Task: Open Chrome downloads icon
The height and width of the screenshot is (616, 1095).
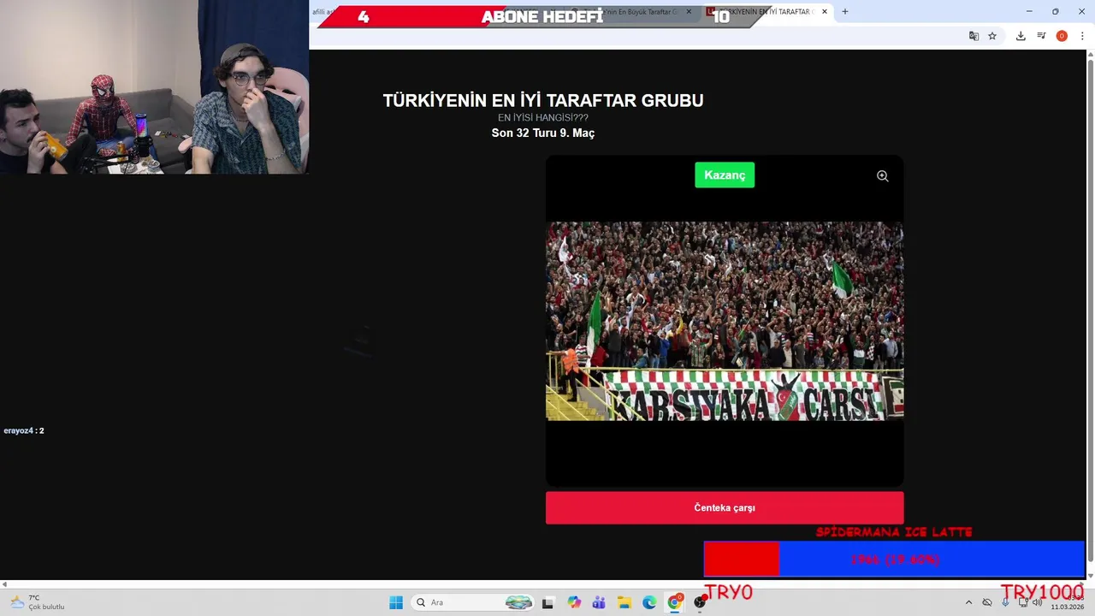Action: 1021,36
